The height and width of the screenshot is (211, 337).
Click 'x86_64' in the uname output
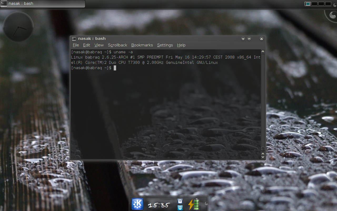[244, 57]
